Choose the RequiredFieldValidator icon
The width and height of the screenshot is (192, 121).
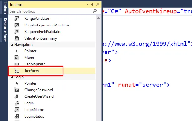(17, 32)
